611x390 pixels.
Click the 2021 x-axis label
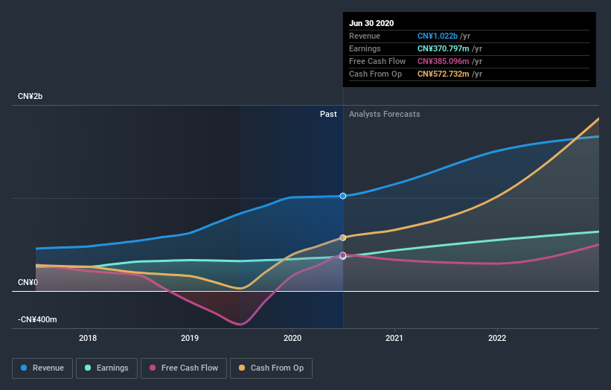pyautogui.click(x=394, y=338)
